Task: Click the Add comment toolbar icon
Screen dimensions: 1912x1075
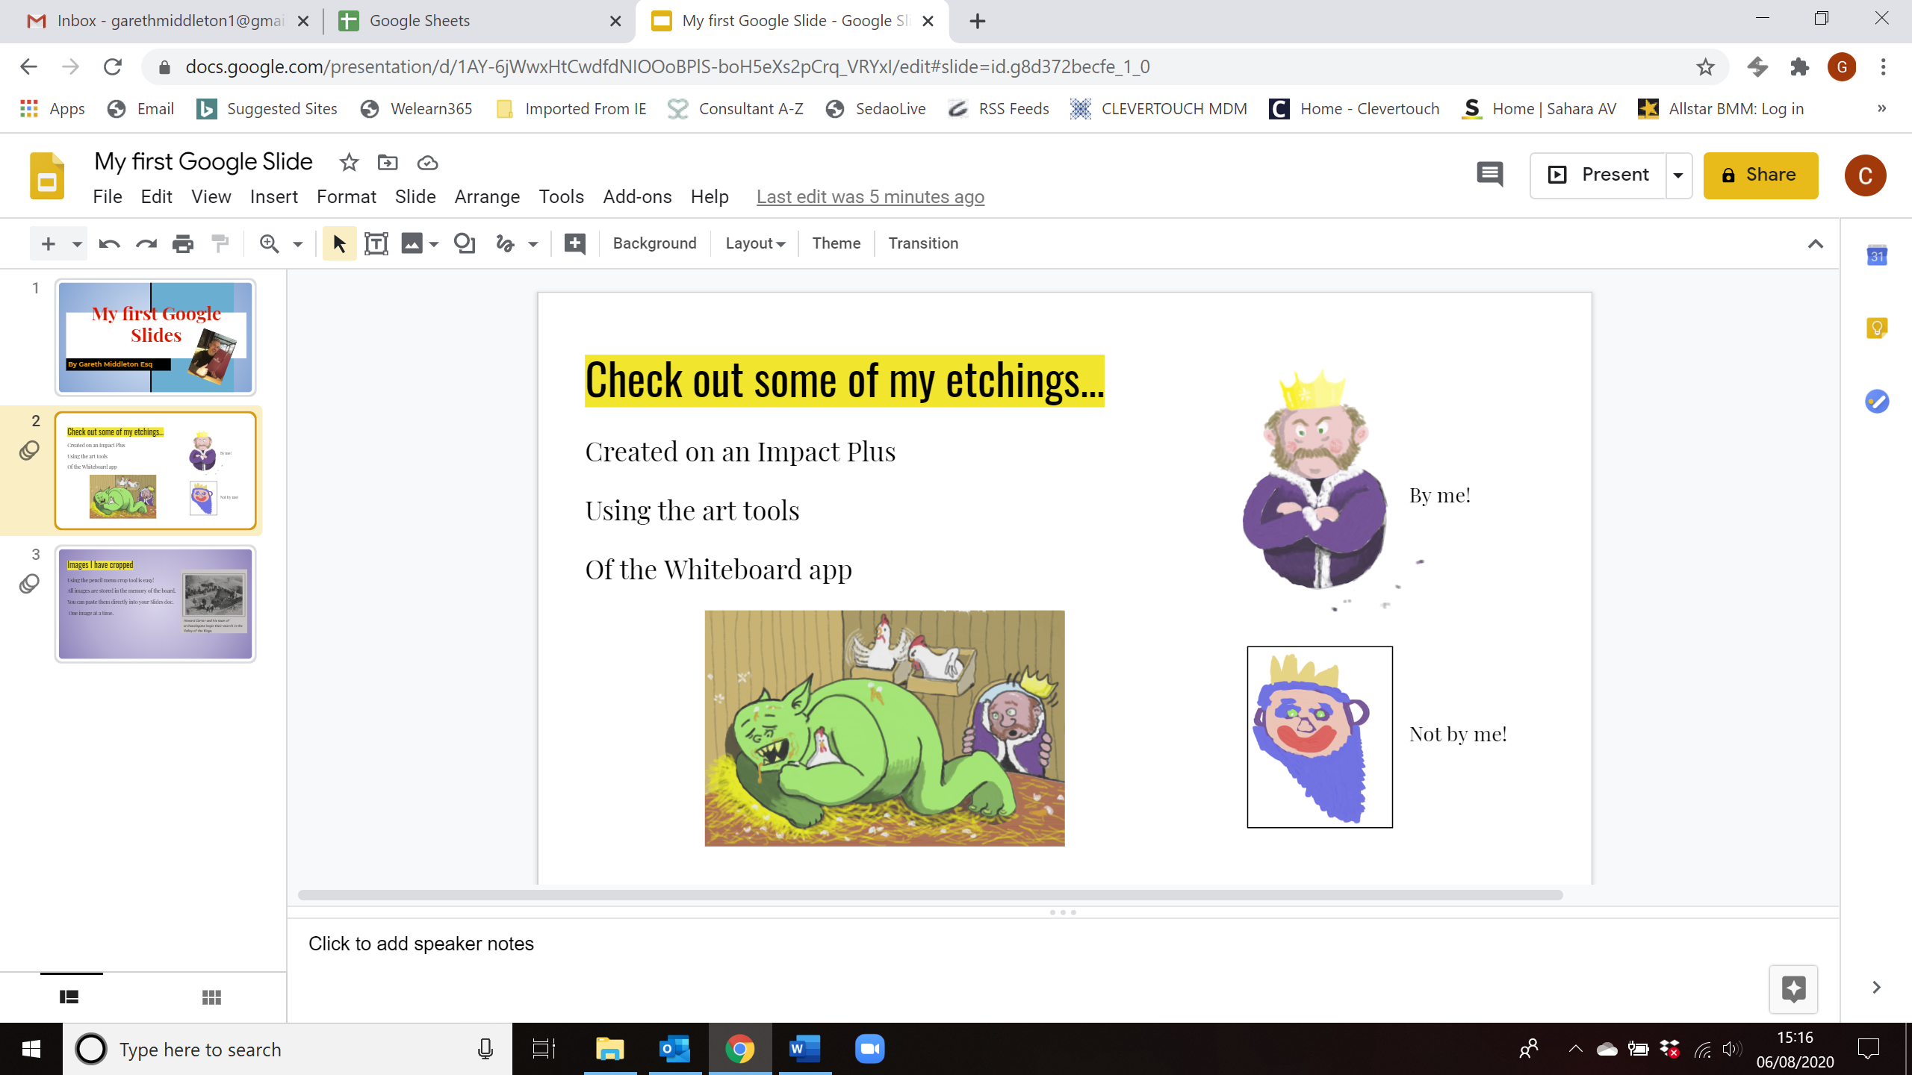Action: [574, 243]
